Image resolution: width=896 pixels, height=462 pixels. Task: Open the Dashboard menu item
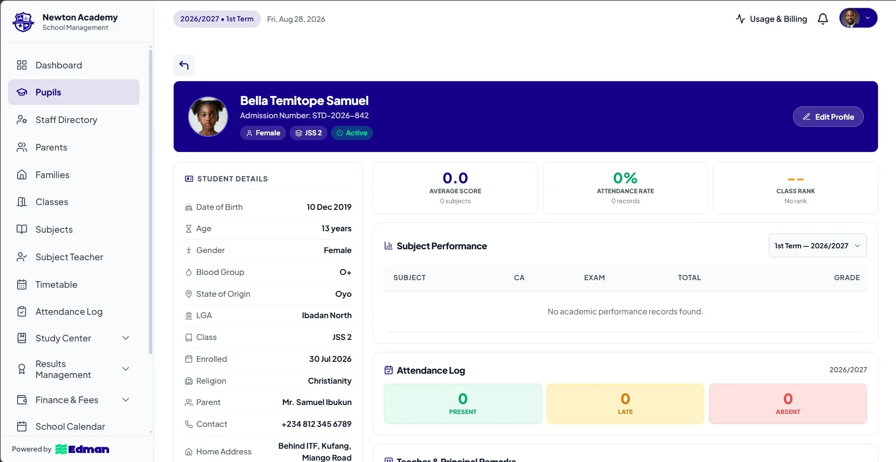[74, 65]
